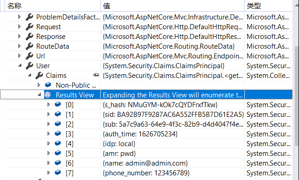Click the 值 column header

pyautogui.click(x=172, y=6)
